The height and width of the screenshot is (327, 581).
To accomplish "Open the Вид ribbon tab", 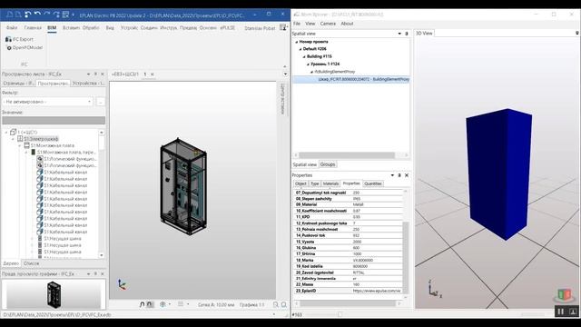I will (x=110, y=28).
